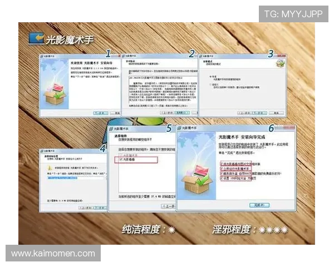Click Next in installer window 1
Image resolution: width=334 pixels, height=267 pixels.
(x=101, y=113)
